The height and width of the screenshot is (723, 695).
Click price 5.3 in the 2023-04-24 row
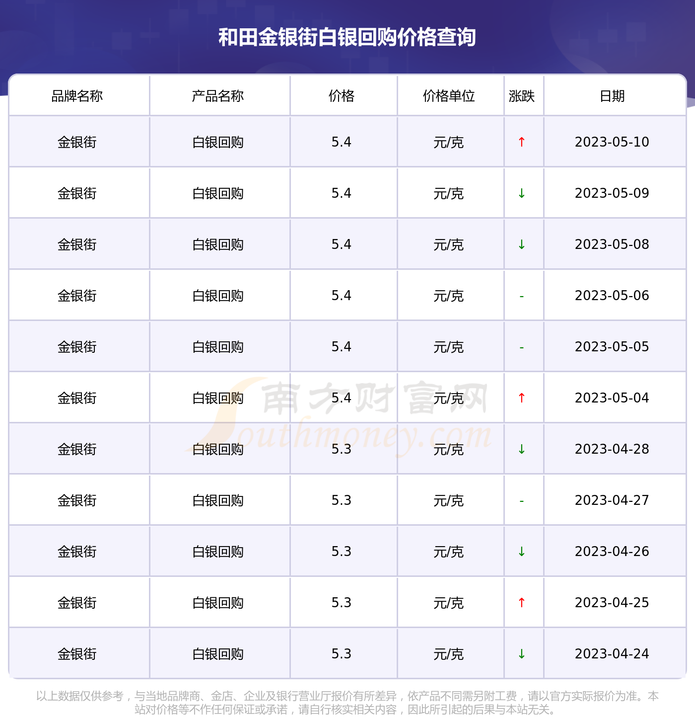[342, 654]
